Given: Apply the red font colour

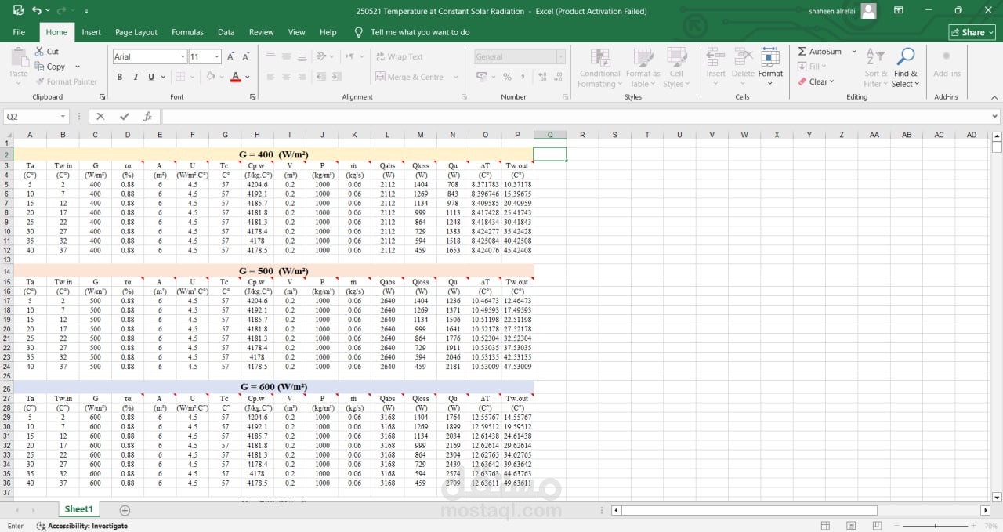Looking at the screenshot, I should pos(235,77).
